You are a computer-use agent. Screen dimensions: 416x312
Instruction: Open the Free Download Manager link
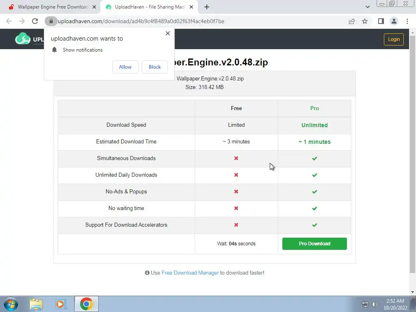(x=190, y=273)
